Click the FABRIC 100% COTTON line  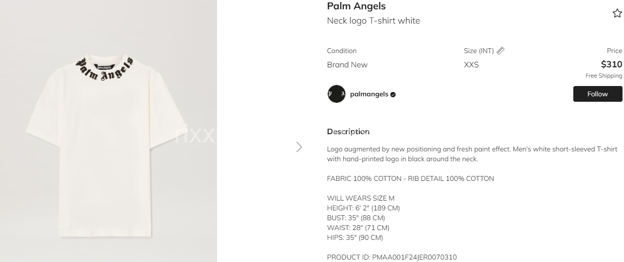[x=410, y=178]
